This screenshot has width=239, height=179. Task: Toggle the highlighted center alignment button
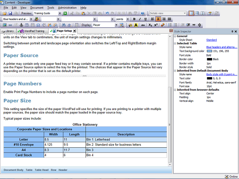tap(158, 19)
